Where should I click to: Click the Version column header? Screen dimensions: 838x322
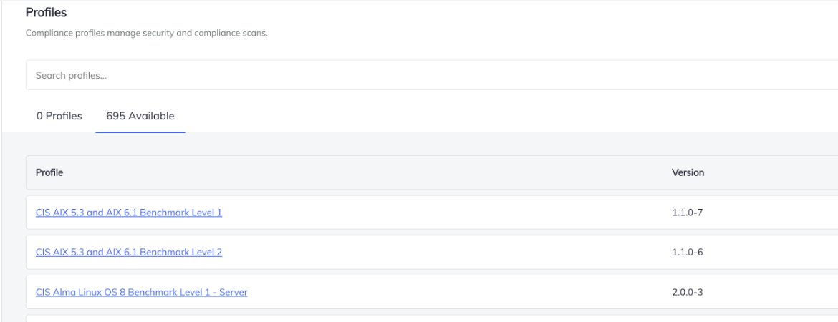pos(688,172)
